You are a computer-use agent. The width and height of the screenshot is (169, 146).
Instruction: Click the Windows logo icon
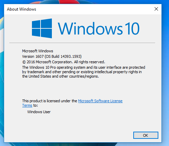[x=42, y=28]
